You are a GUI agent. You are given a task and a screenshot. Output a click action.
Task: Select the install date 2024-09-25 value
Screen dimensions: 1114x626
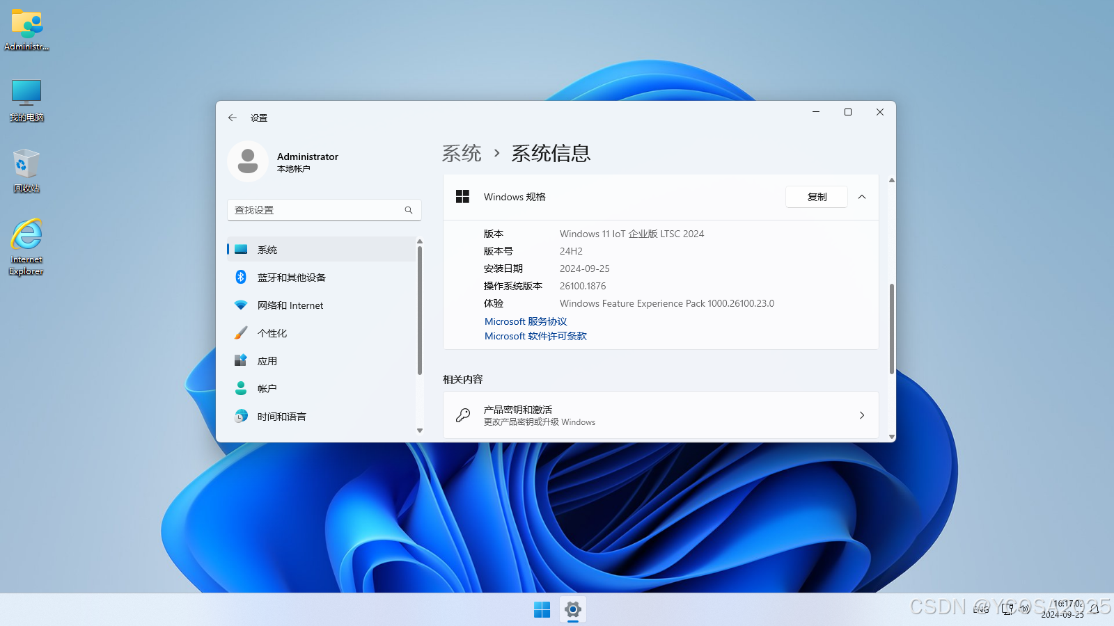click(x=584, y=268)
